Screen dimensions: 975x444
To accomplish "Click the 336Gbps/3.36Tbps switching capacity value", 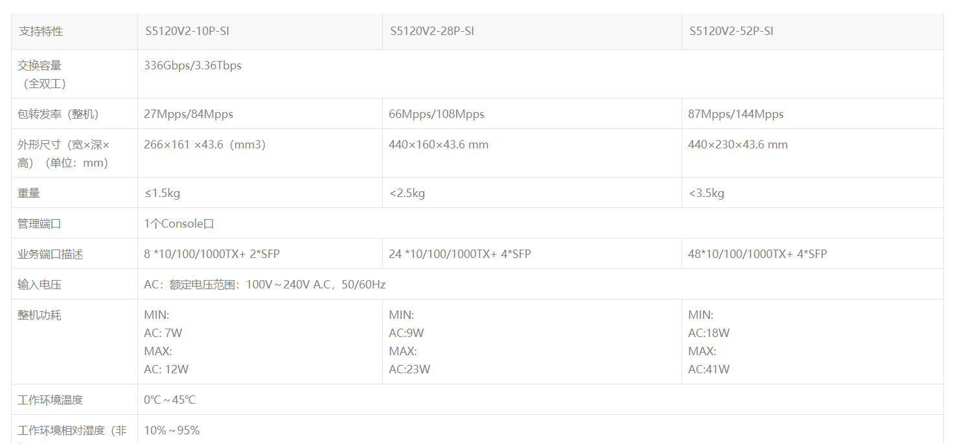I will (x=193, y=65).
